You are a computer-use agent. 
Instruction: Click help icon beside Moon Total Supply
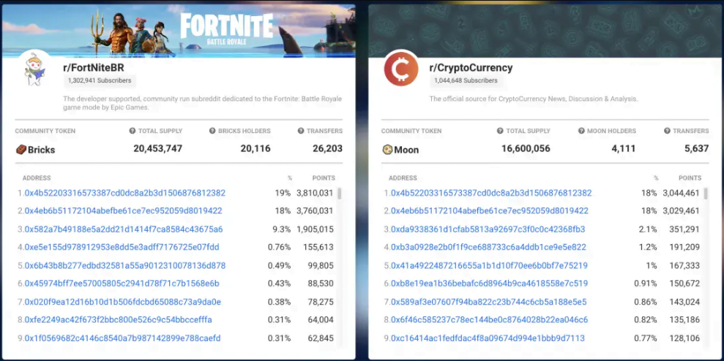[x=500, y=132]
